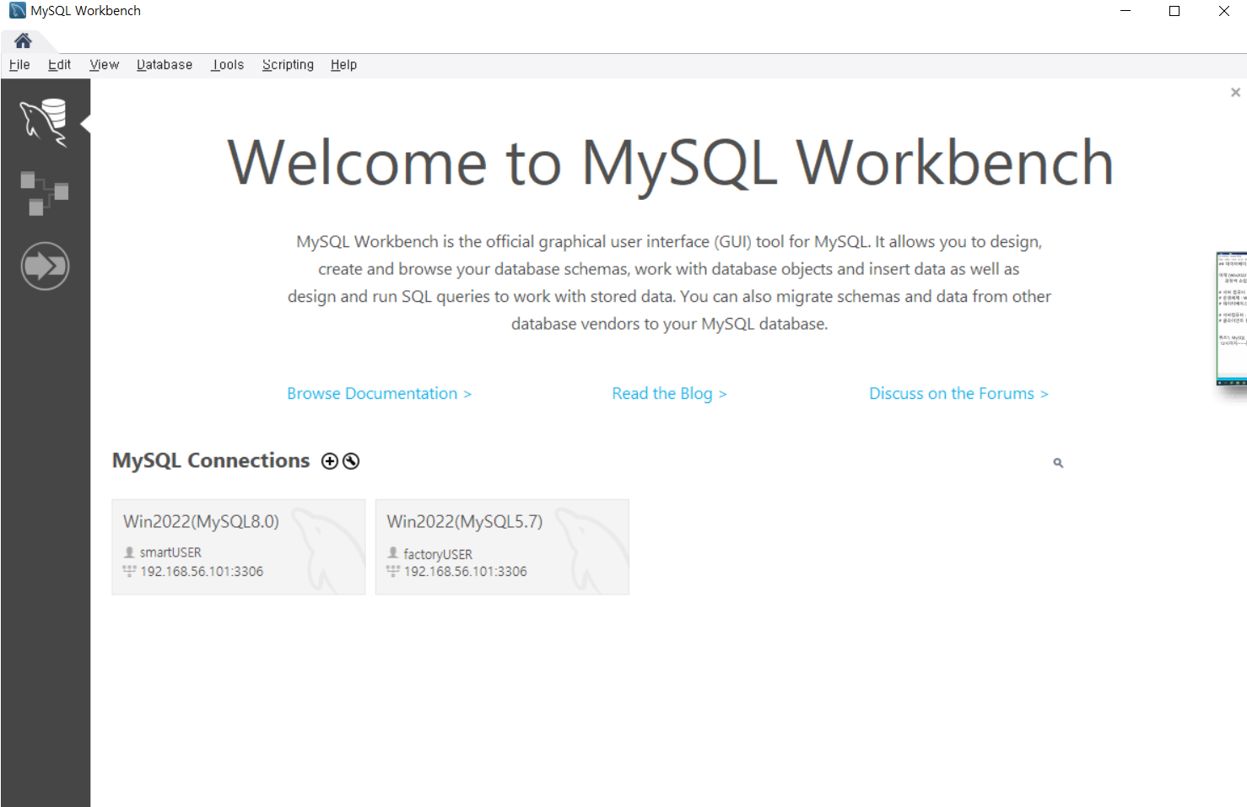Follow the Read the Blog link
Screen dimensions: 1247x807
pos(669,394)
